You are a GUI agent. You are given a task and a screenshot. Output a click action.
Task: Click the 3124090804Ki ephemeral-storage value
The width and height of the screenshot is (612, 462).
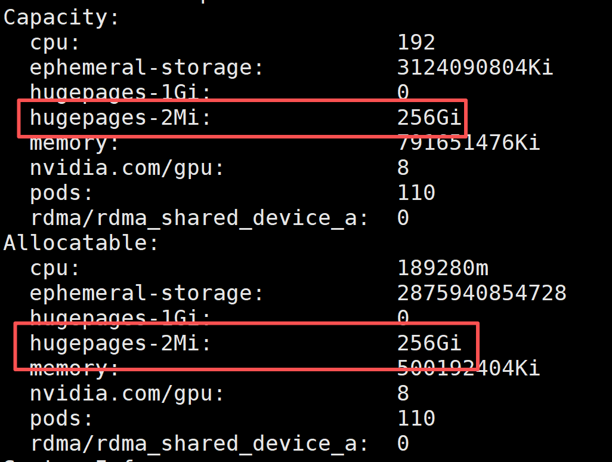point(475,67)
